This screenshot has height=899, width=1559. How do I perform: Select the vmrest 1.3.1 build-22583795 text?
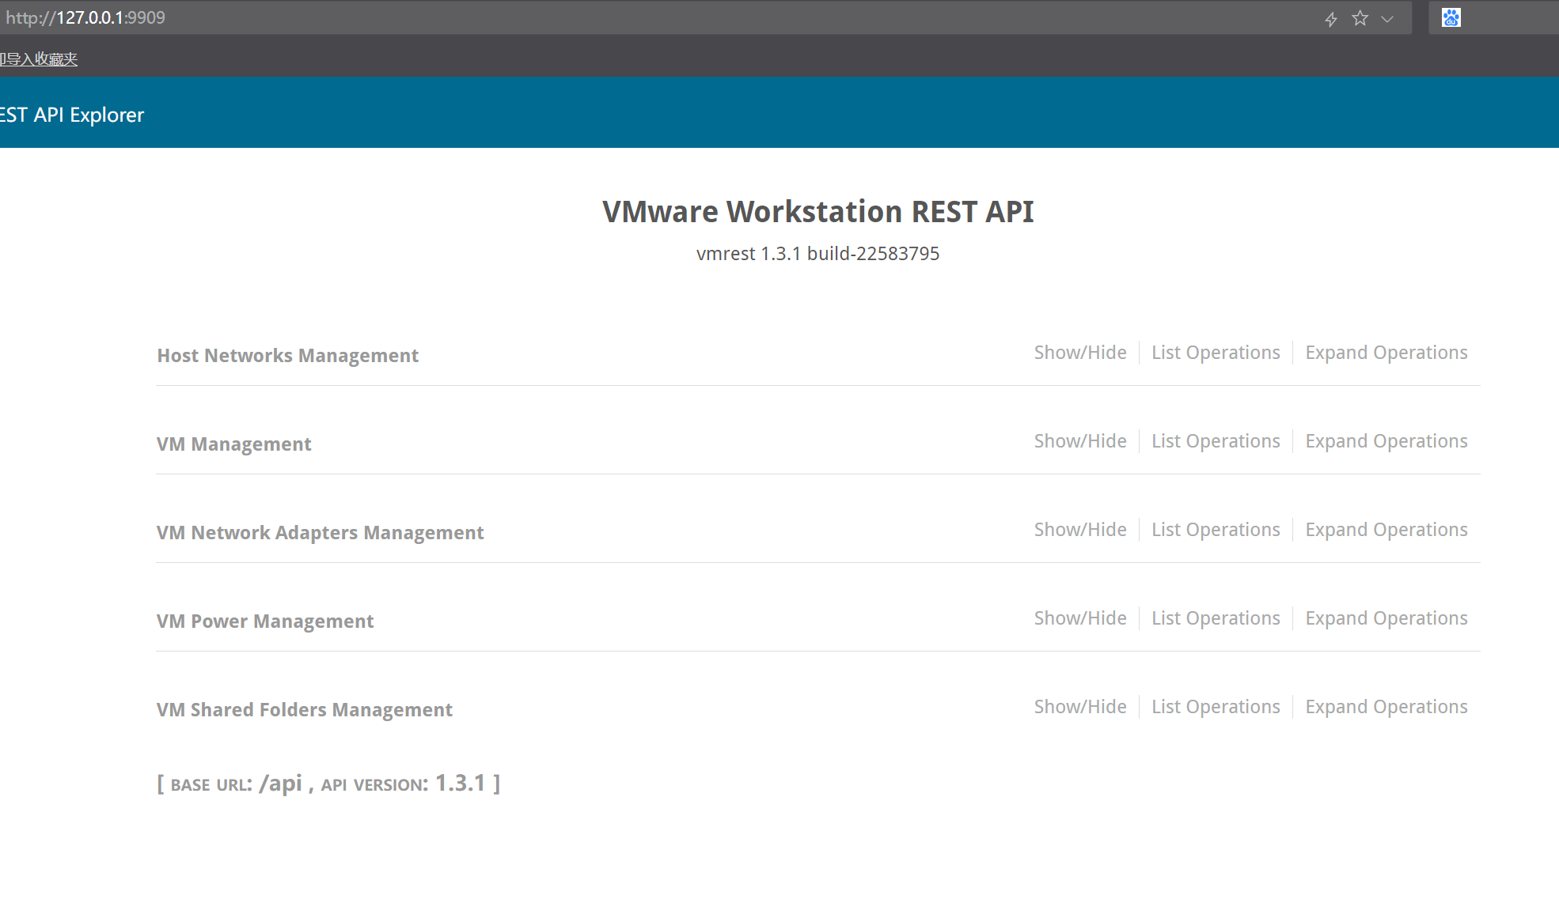click(818, 254)
